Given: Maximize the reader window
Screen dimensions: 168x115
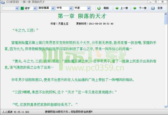Looking at the screenshot, I should pyautogui.click(x=156, y=2).
